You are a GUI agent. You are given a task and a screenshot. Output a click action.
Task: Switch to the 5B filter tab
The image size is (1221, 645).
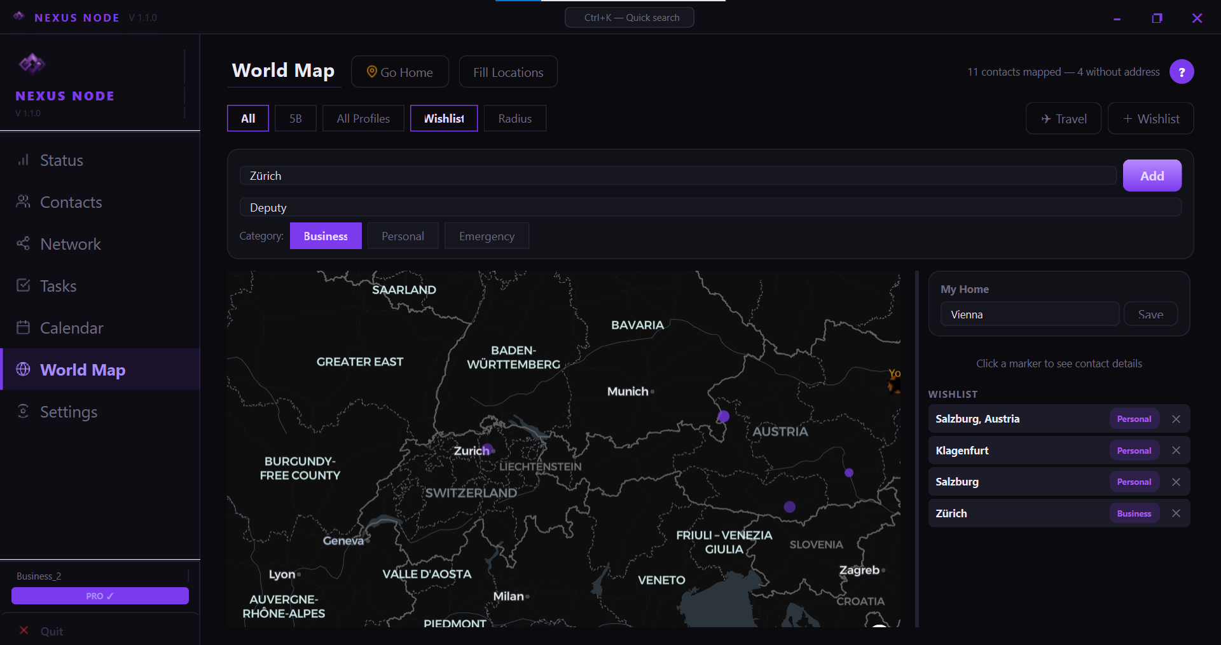(296, 118)
